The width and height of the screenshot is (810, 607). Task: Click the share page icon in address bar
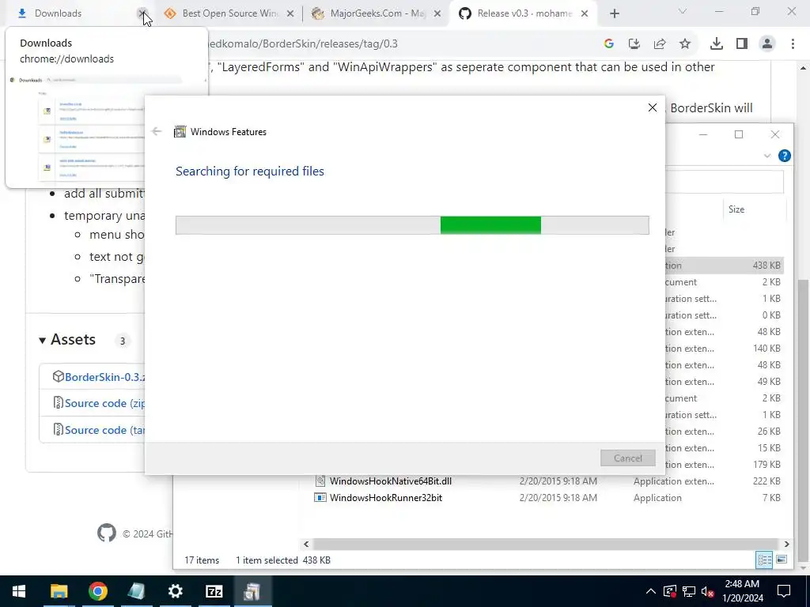click(x=660, y=44)
